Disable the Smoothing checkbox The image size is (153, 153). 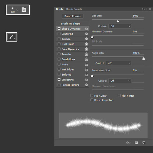pyautogui.click(x=59, y=80)
